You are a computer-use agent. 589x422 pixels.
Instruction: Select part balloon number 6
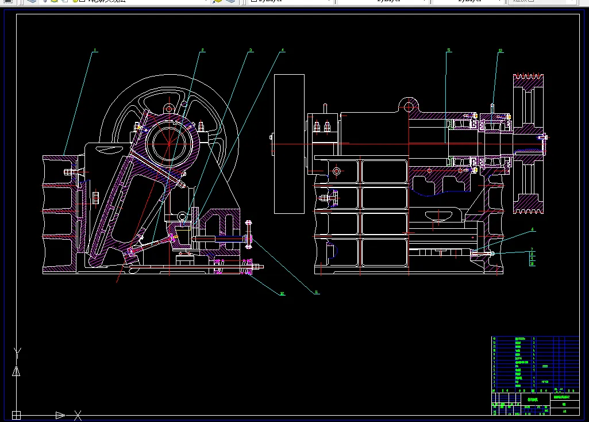(x=532, y=229)
